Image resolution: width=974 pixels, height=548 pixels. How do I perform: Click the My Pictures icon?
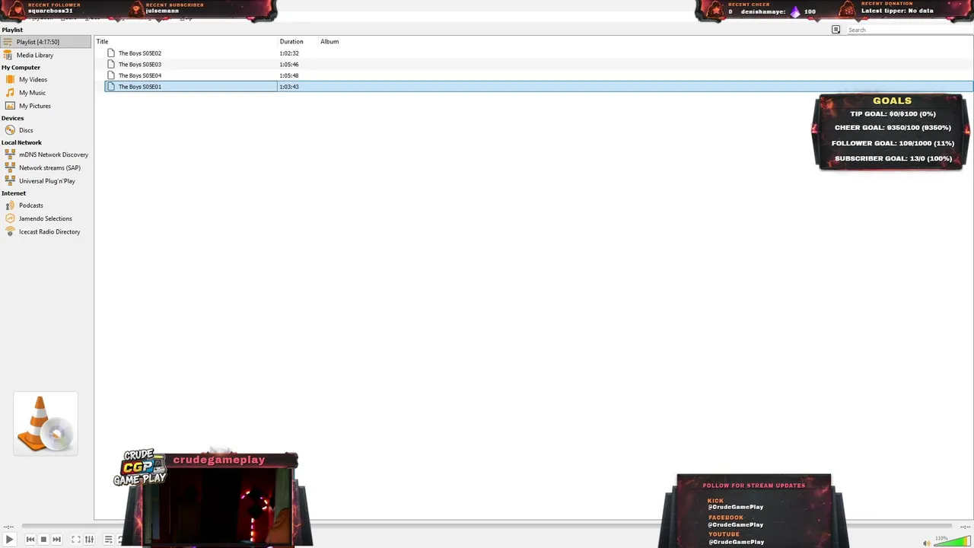pyautogui.click(x=10, y=106)
